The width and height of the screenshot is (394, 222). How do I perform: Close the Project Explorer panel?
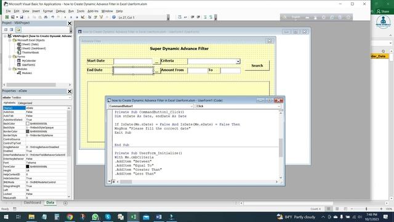tap(70, 23)
